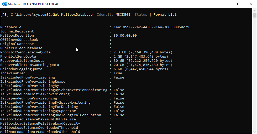Close the Exchange shell window
Viewport: 257px width, 134px height.
(x=251, y=4)
